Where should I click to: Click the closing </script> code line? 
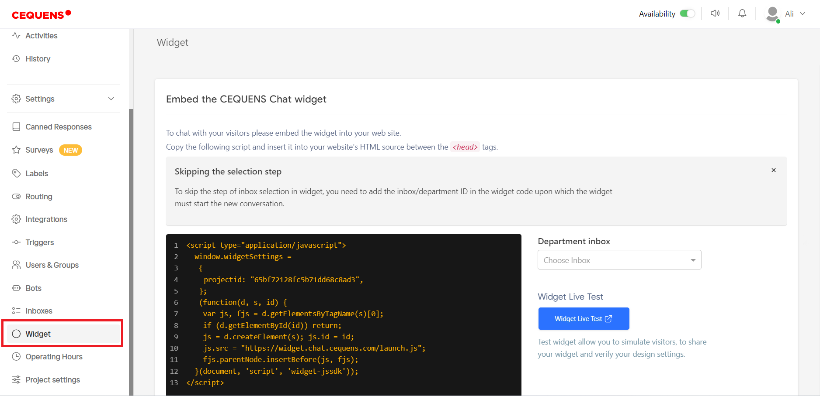point(205,382)
